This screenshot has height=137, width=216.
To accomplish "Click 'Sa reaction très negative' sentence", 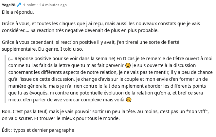I will point(57,30).
